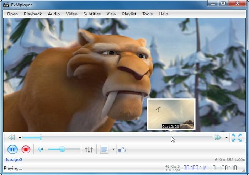249x175 pixels.
Task: Open the Playback menu
Action: tap(33, 14)
